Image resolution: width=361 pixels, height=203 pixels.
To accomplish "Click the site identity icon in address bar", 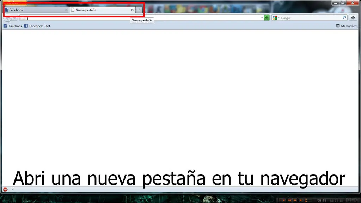I will [23, 18].
